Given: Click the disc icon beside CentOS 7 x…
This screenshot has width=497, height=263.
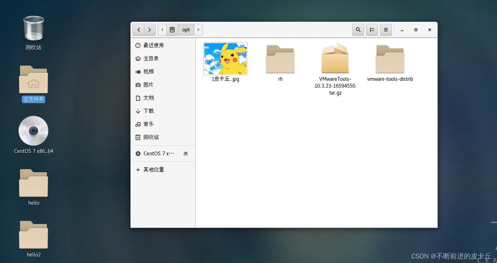Looking at the screenshot, I should coord(138,154).
